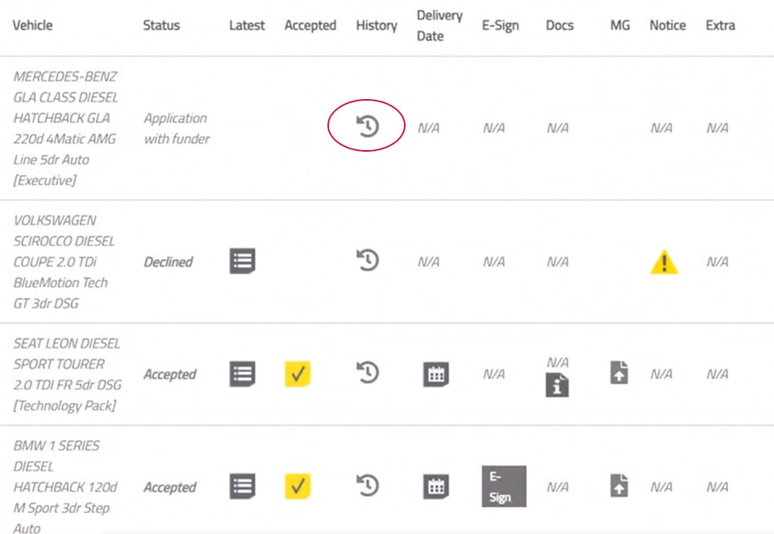Open delivery date calendar for SEAT Leon
Viewport: 774px width, 534px height.
436,374
